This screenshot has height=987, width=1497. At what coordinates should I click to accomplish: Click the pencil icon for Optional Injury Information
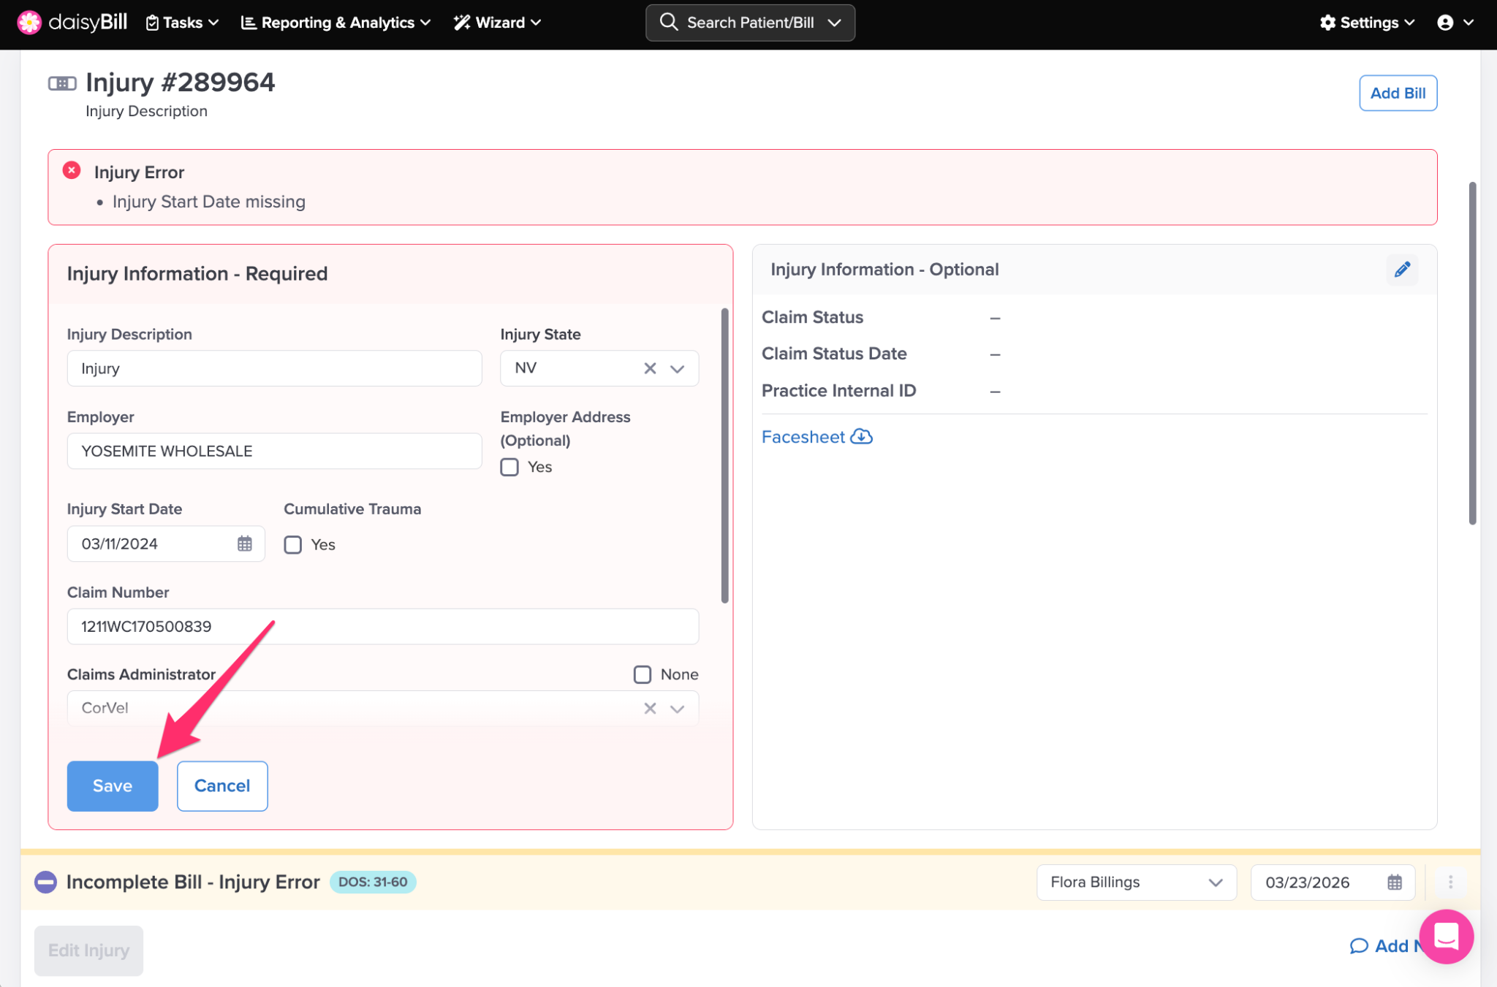coord(1401,270)
